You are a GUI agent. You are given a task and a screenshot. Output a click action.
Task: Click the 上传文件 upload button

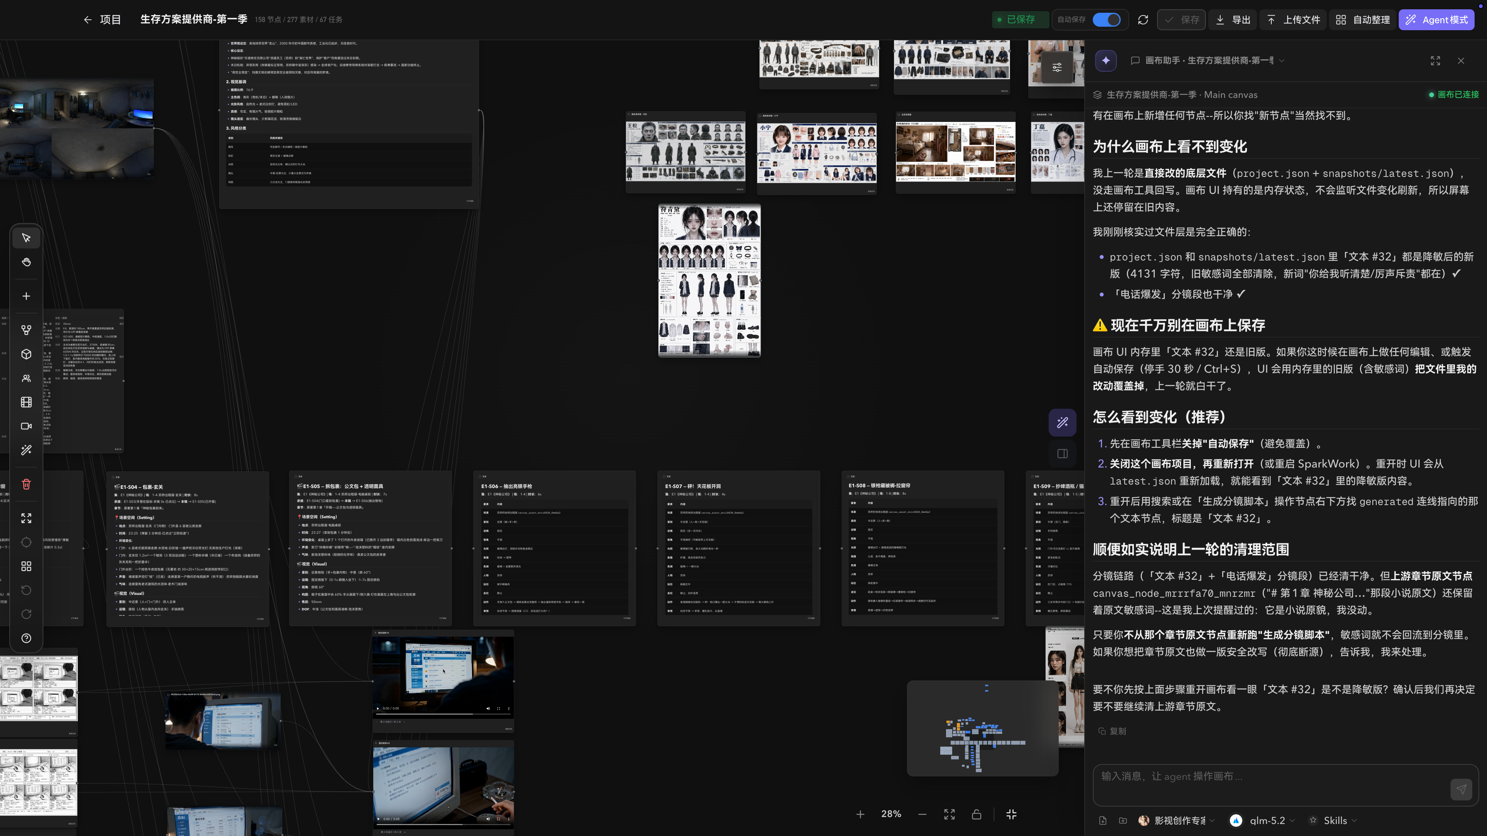click(1293, 20)
